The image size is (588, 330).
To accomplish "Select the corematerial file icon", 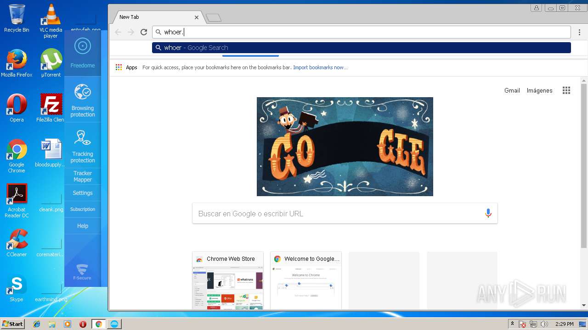I will click(51, 248).
